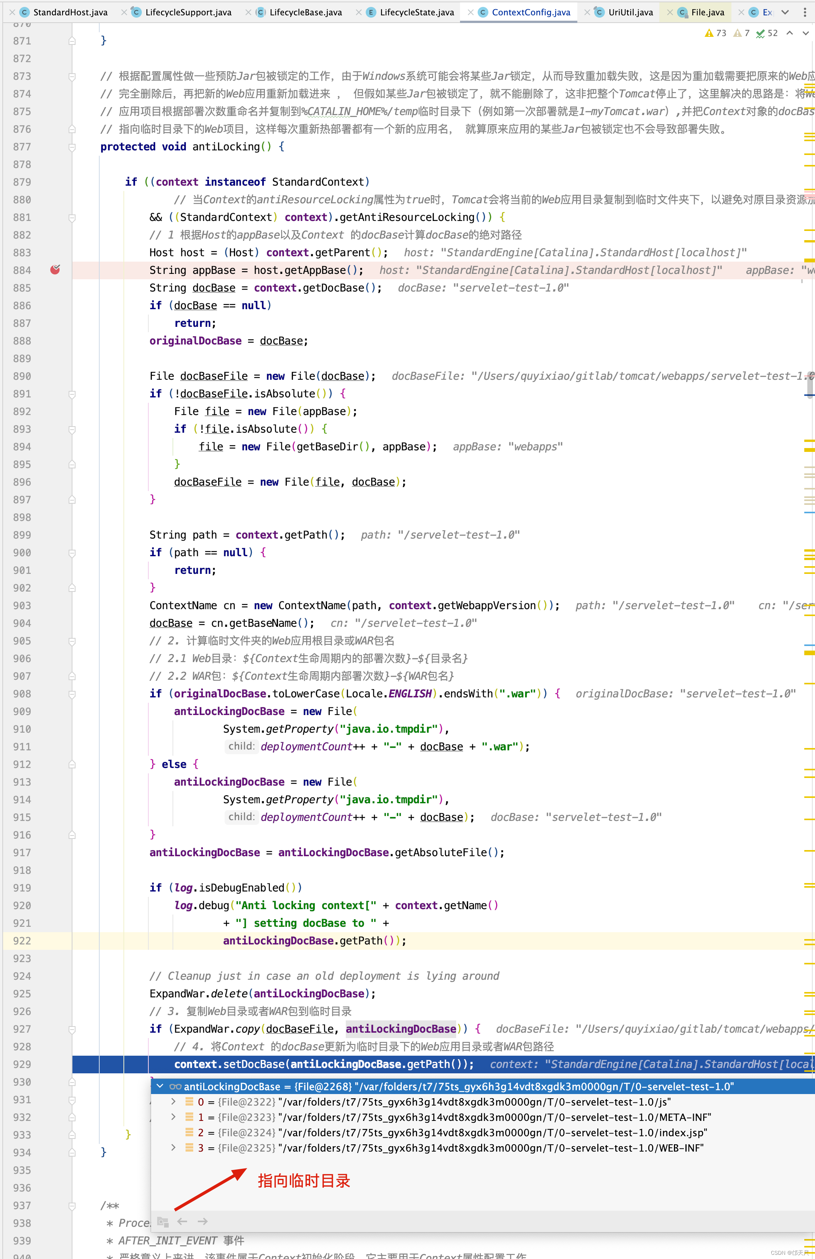Click forward arrow in debugger popup
Viewport: 815px width, 1259px height.
click(x=202, y=1221)
